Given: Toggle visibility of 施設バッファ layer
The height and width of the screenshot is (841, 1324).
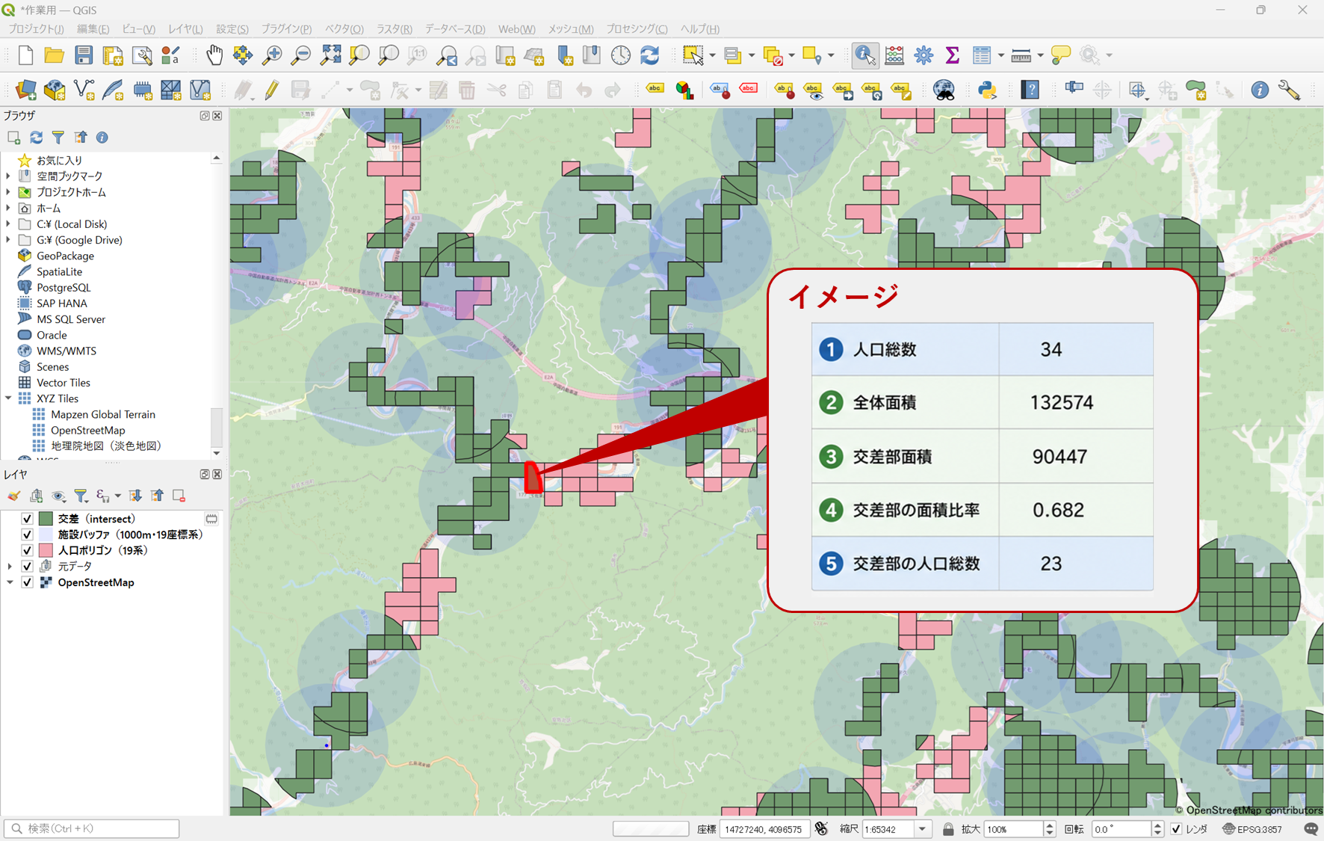Looking at the screenshot, I should pyautogui.click(x=27, y=535).
